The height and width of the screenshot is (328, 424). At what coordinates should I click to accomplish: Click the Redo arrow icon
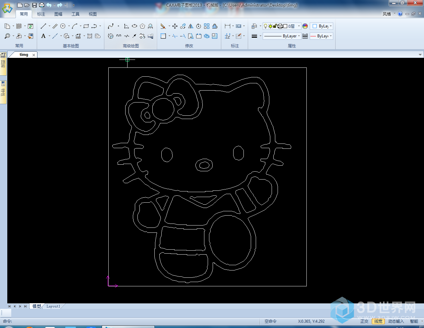(60, 5)
